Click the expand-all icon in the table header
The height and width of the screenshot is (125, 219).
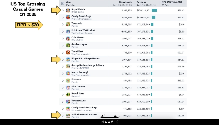62,3
